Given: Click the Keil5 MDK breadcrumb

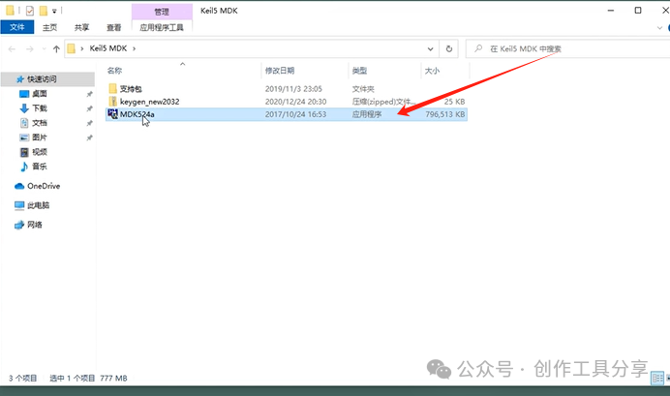Looking at the screenshot, I should [108, 48].
